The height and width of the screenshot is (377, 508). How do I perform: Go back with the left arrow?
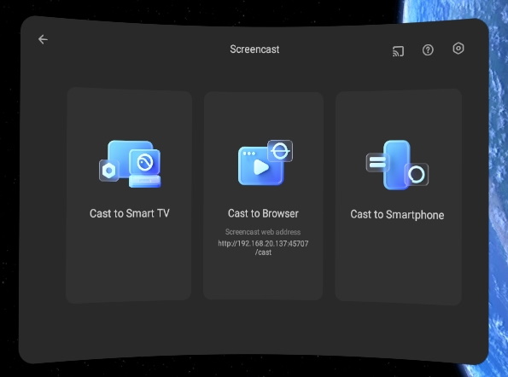(43, 39)
